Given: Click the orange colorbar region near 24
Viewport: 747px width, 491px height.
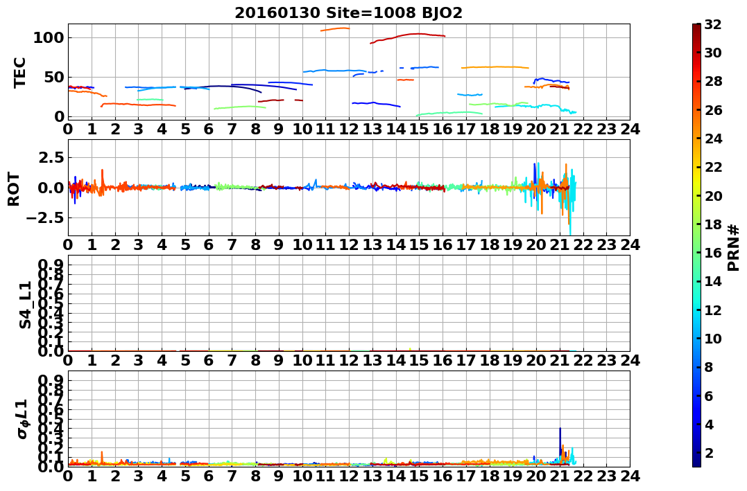Looking at the screenshot, I should coord(696,139).
